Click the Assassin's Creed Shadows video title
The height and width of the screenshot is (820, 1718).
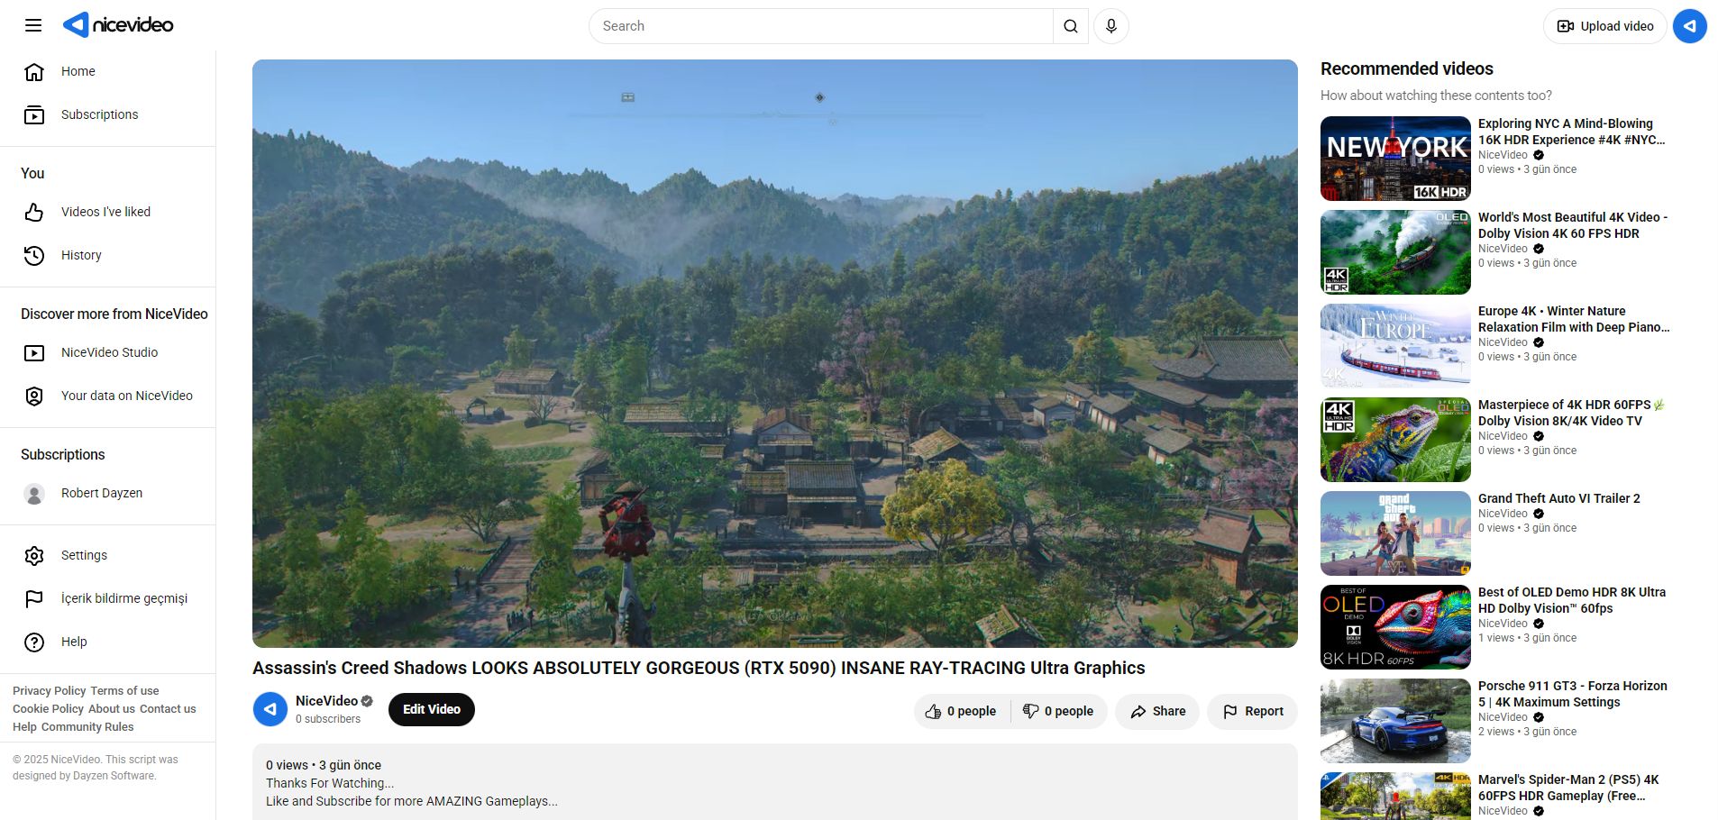699,668
